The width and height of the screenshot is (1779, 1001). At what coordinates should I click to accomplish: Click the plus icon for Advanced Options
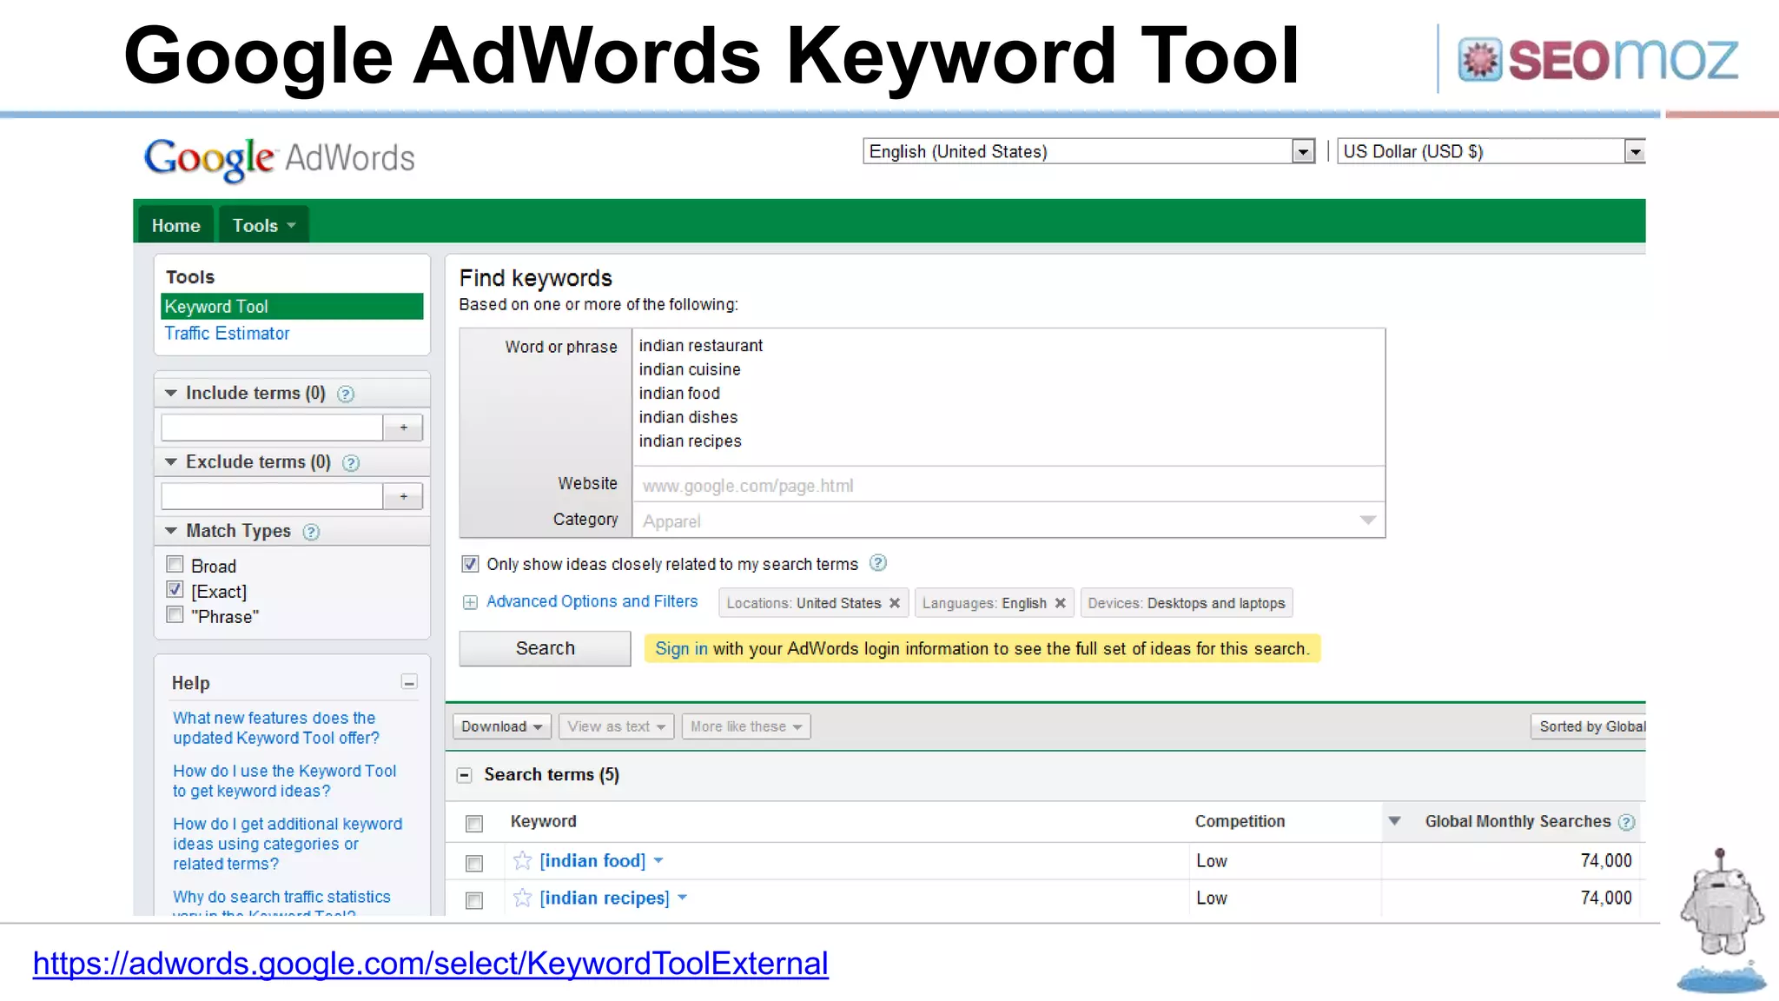tap(470, 602)
